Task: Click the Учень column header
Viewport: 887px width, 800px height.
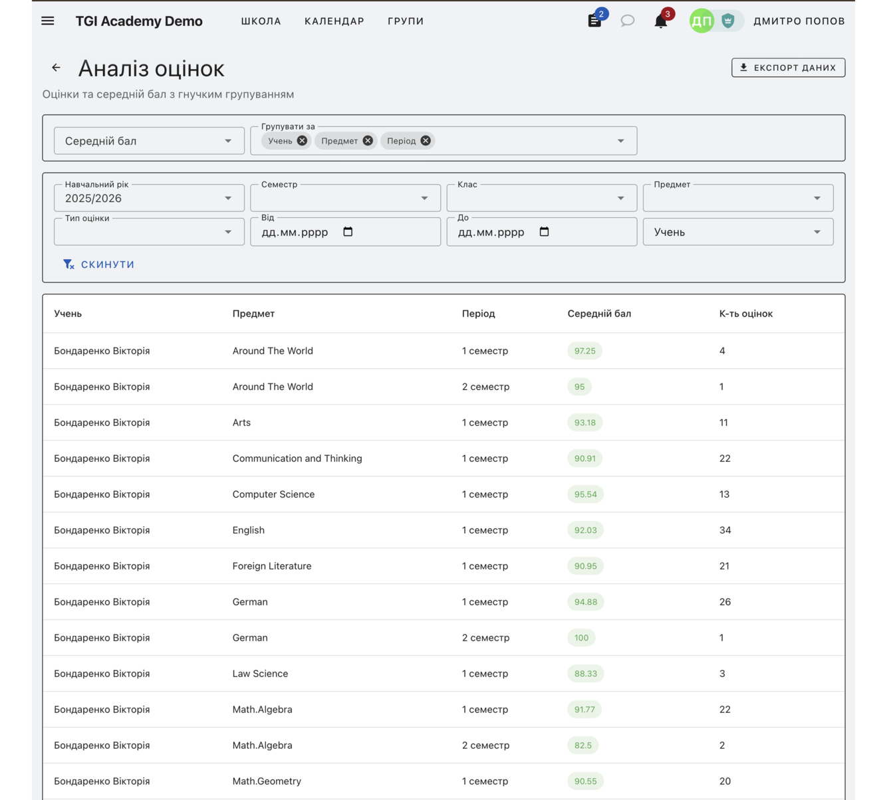Action: (68, 314)
